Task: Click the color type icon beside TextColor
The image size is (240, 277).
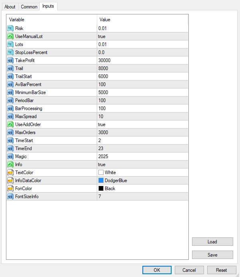Action: click(x=10, y=173)
